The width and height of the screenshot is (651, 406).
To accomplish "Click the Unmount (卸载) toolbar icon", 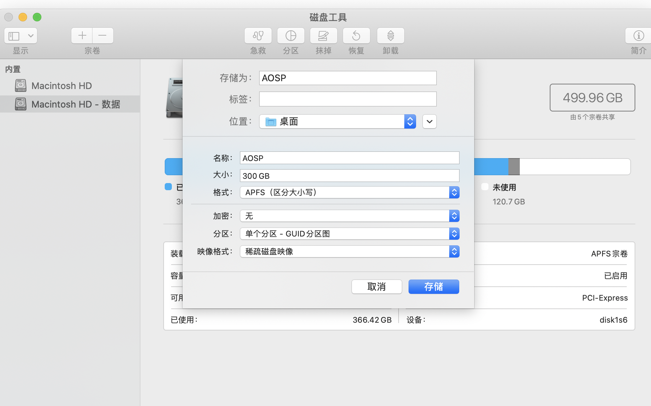I will [x=390, y=36].
